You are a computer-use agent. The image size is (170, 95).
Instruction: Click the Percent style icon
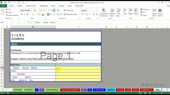tap(87, 14)
